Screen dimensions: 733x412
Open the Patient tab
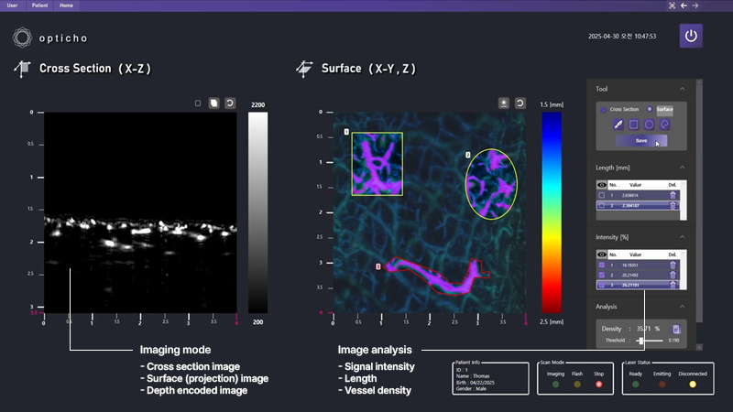tap(39, 5)
